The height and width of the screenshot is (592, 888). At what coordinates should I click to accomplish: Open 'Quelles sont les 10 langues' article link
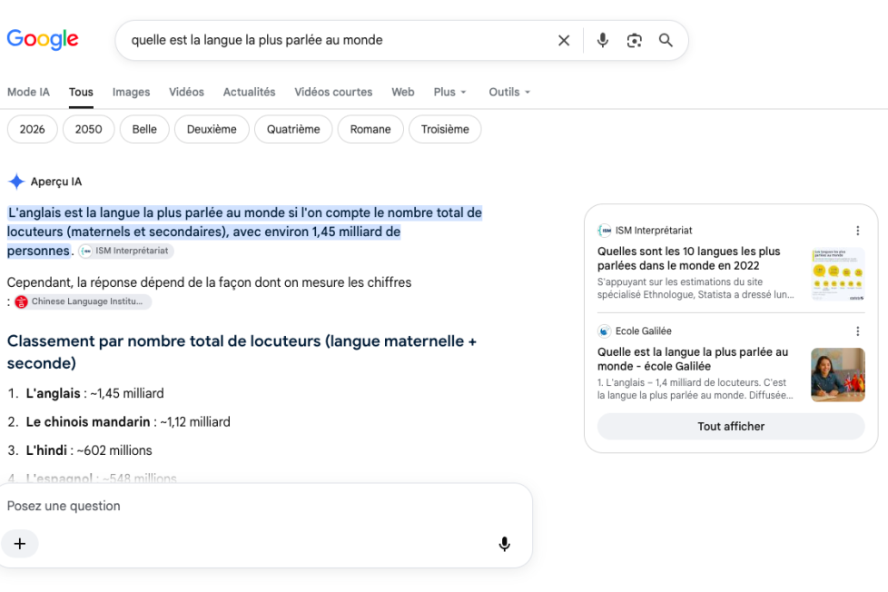688,259
